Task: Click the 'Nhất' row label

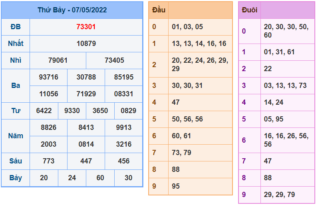Action: click(x=16, y=43)
